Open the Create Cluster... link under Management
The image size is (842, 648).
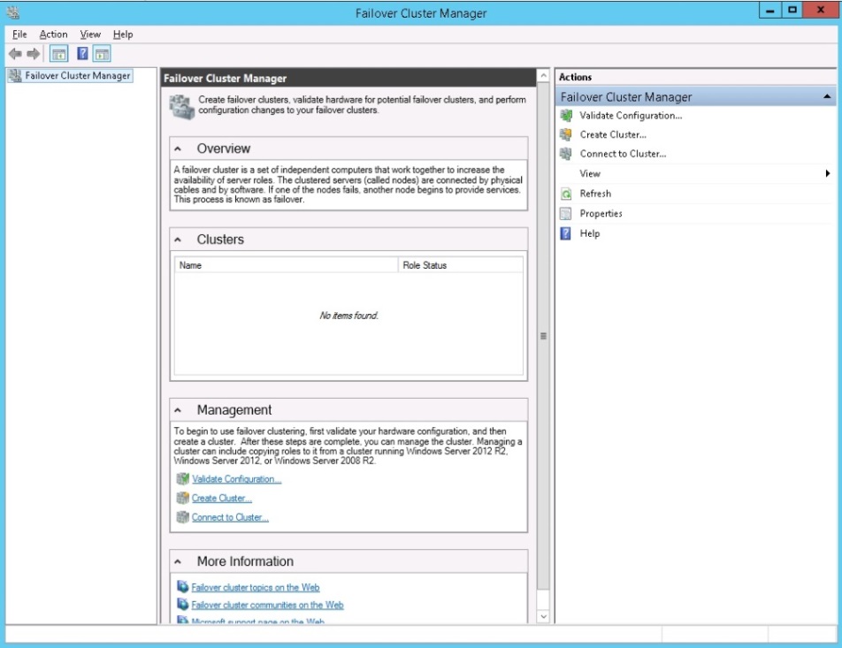pos(222,499)
